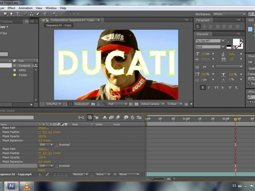The height and width of the screenshot is (191, 255).
Task: Click the set to black/white swatch
Action: (229, 47)
